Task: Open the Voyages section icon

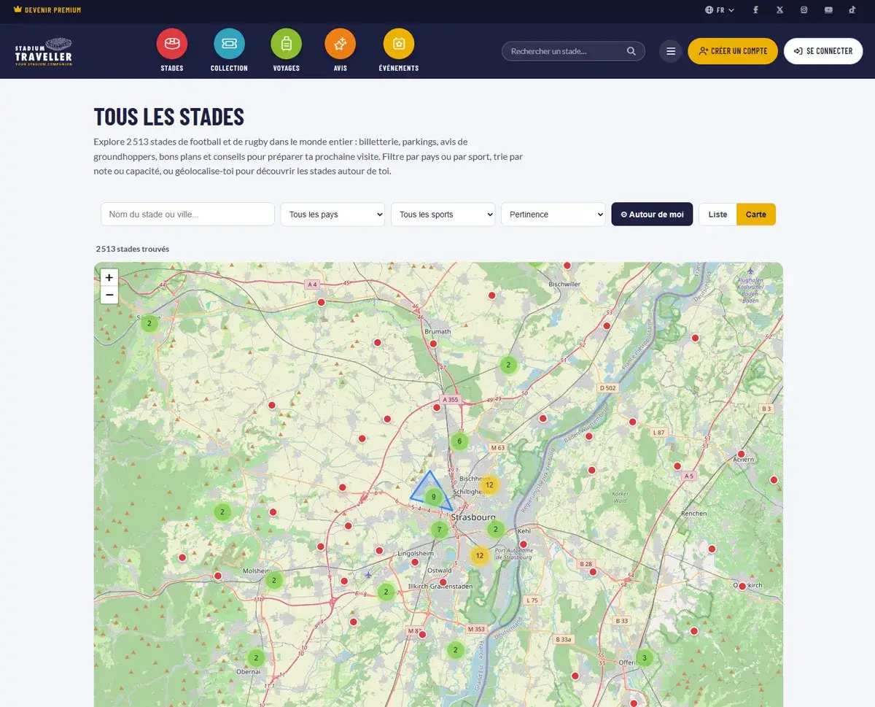Action: pos(286,45)
